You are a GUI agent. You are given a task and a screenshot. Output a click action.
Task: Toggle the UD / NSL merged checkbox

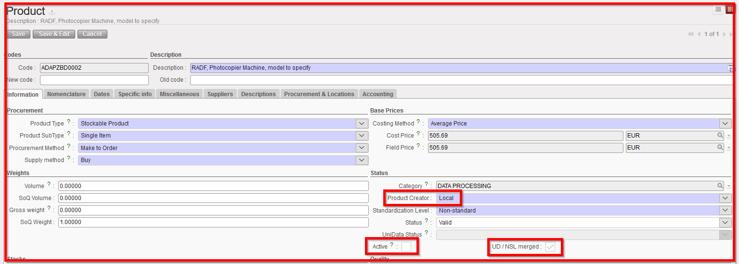(x=550, y=247)
